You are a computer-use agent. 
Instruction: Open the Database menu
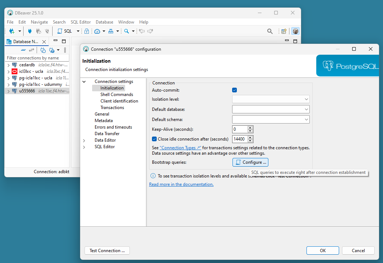pyautogui.click(x=104, y=22)
